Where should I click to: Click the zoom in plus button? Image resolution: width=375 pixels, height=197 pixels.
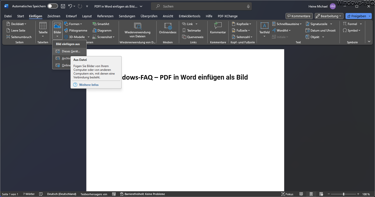358,194
